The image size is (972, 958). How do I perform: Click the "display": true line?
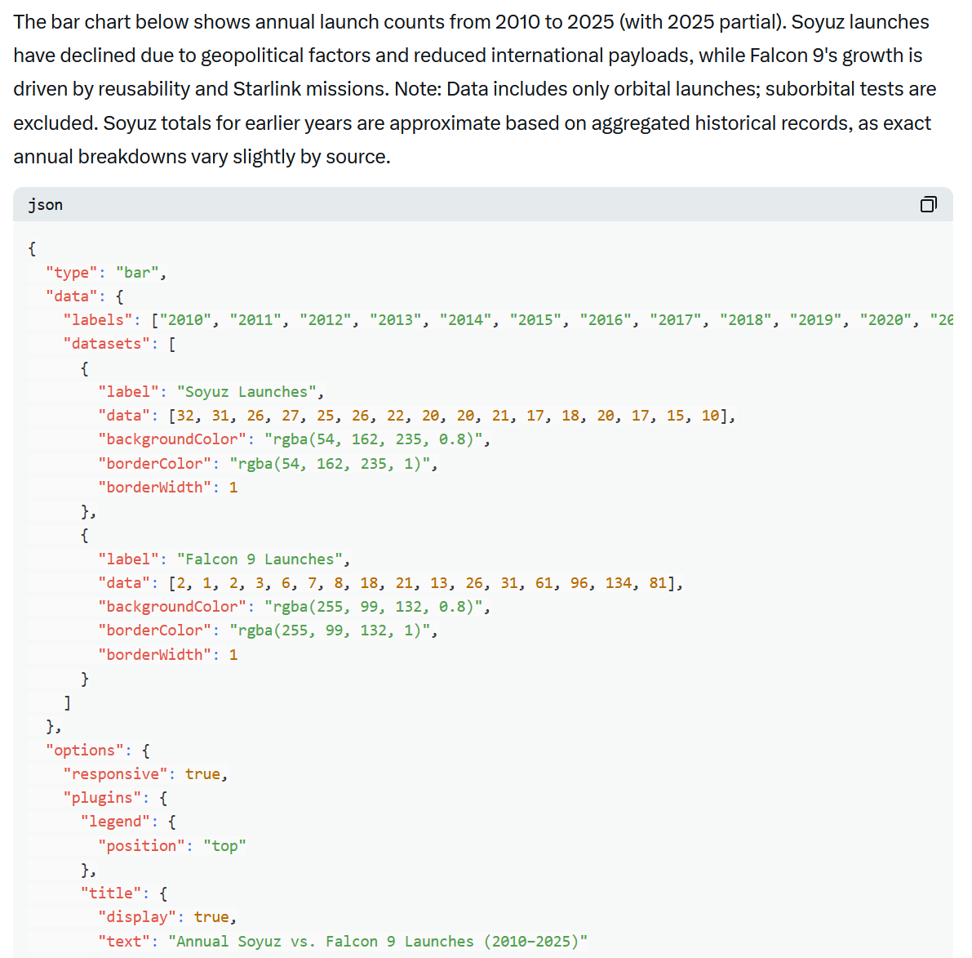point(167,917)
